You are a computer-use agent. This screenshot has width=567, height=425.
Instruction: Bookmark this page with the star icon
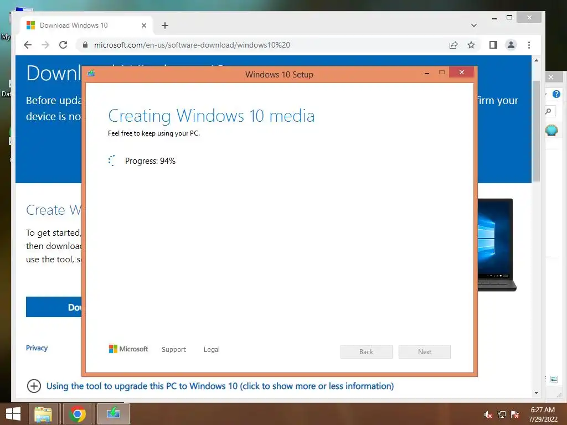tap(471, 45)
